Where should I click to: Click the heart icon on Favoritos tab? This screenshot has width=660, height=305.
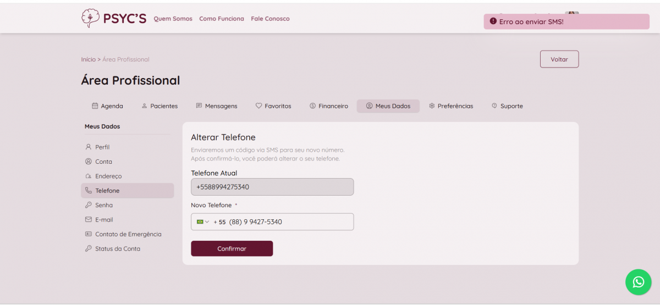(x=258, y=106)
